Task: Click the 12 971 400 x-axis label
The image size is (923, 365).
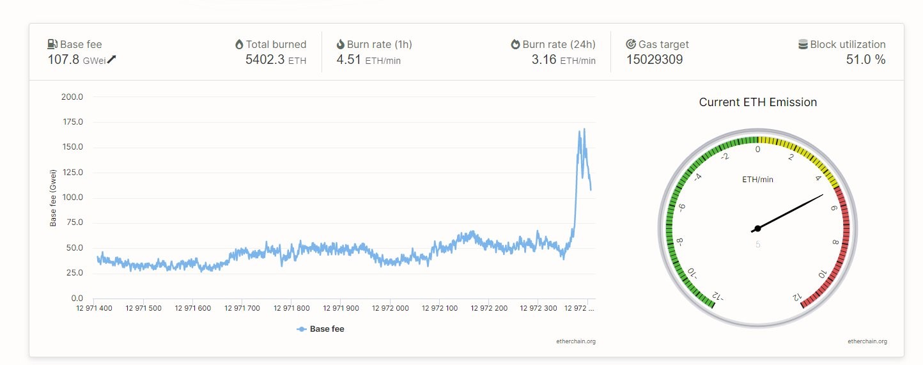Action: tap(93, 308)
